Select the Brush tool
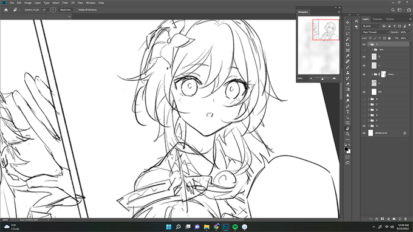The image size is (413, 232). point(347,67)
